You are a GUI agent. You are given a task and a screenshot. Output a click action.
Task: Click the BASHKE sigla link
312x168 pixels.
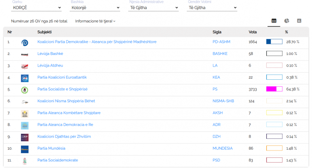coord(220,54)
